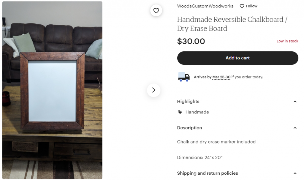Screen dimensions: 304x180
Task: Click the Handmade tag icon under Highlights
Action: [180, 112]
